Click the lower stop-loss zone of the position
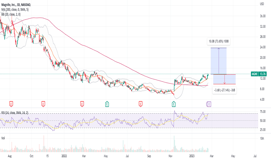 point(224,79)
